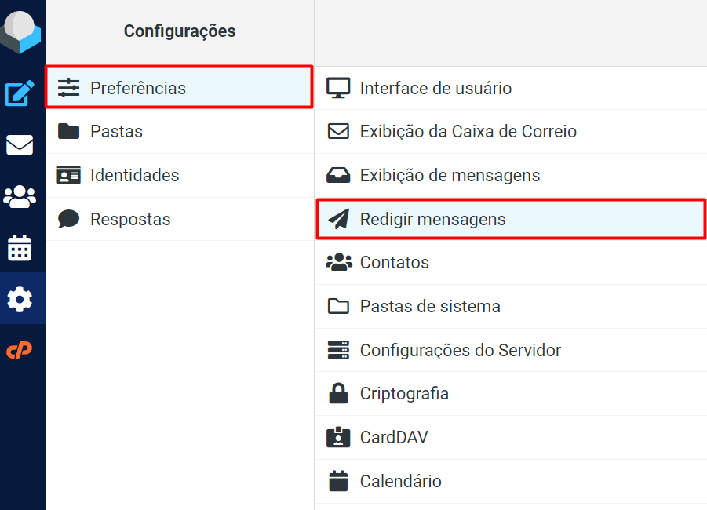Open Pastas de sistema preferences
This screenshot has height=510, width=707.
tap(430, 306)
